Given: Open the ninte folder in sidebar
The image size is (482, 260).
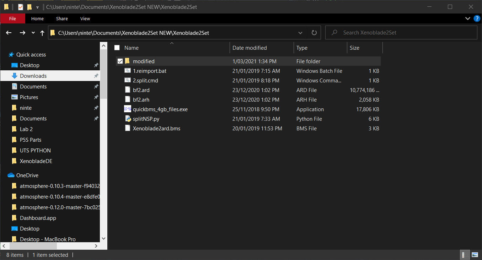Looking at the screenshot, I should pyautogui.click(x=26, y=108).
